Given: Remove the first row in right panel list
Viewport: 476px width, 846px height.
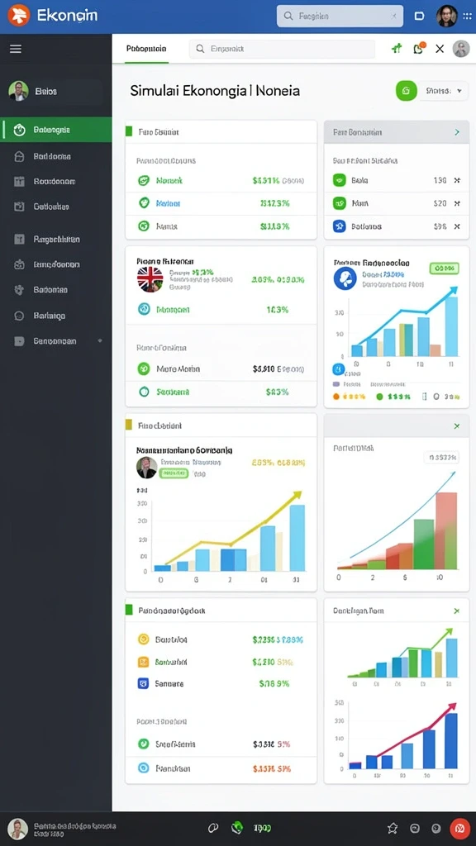Looking at the screenshot, I should tap(457, 180).
